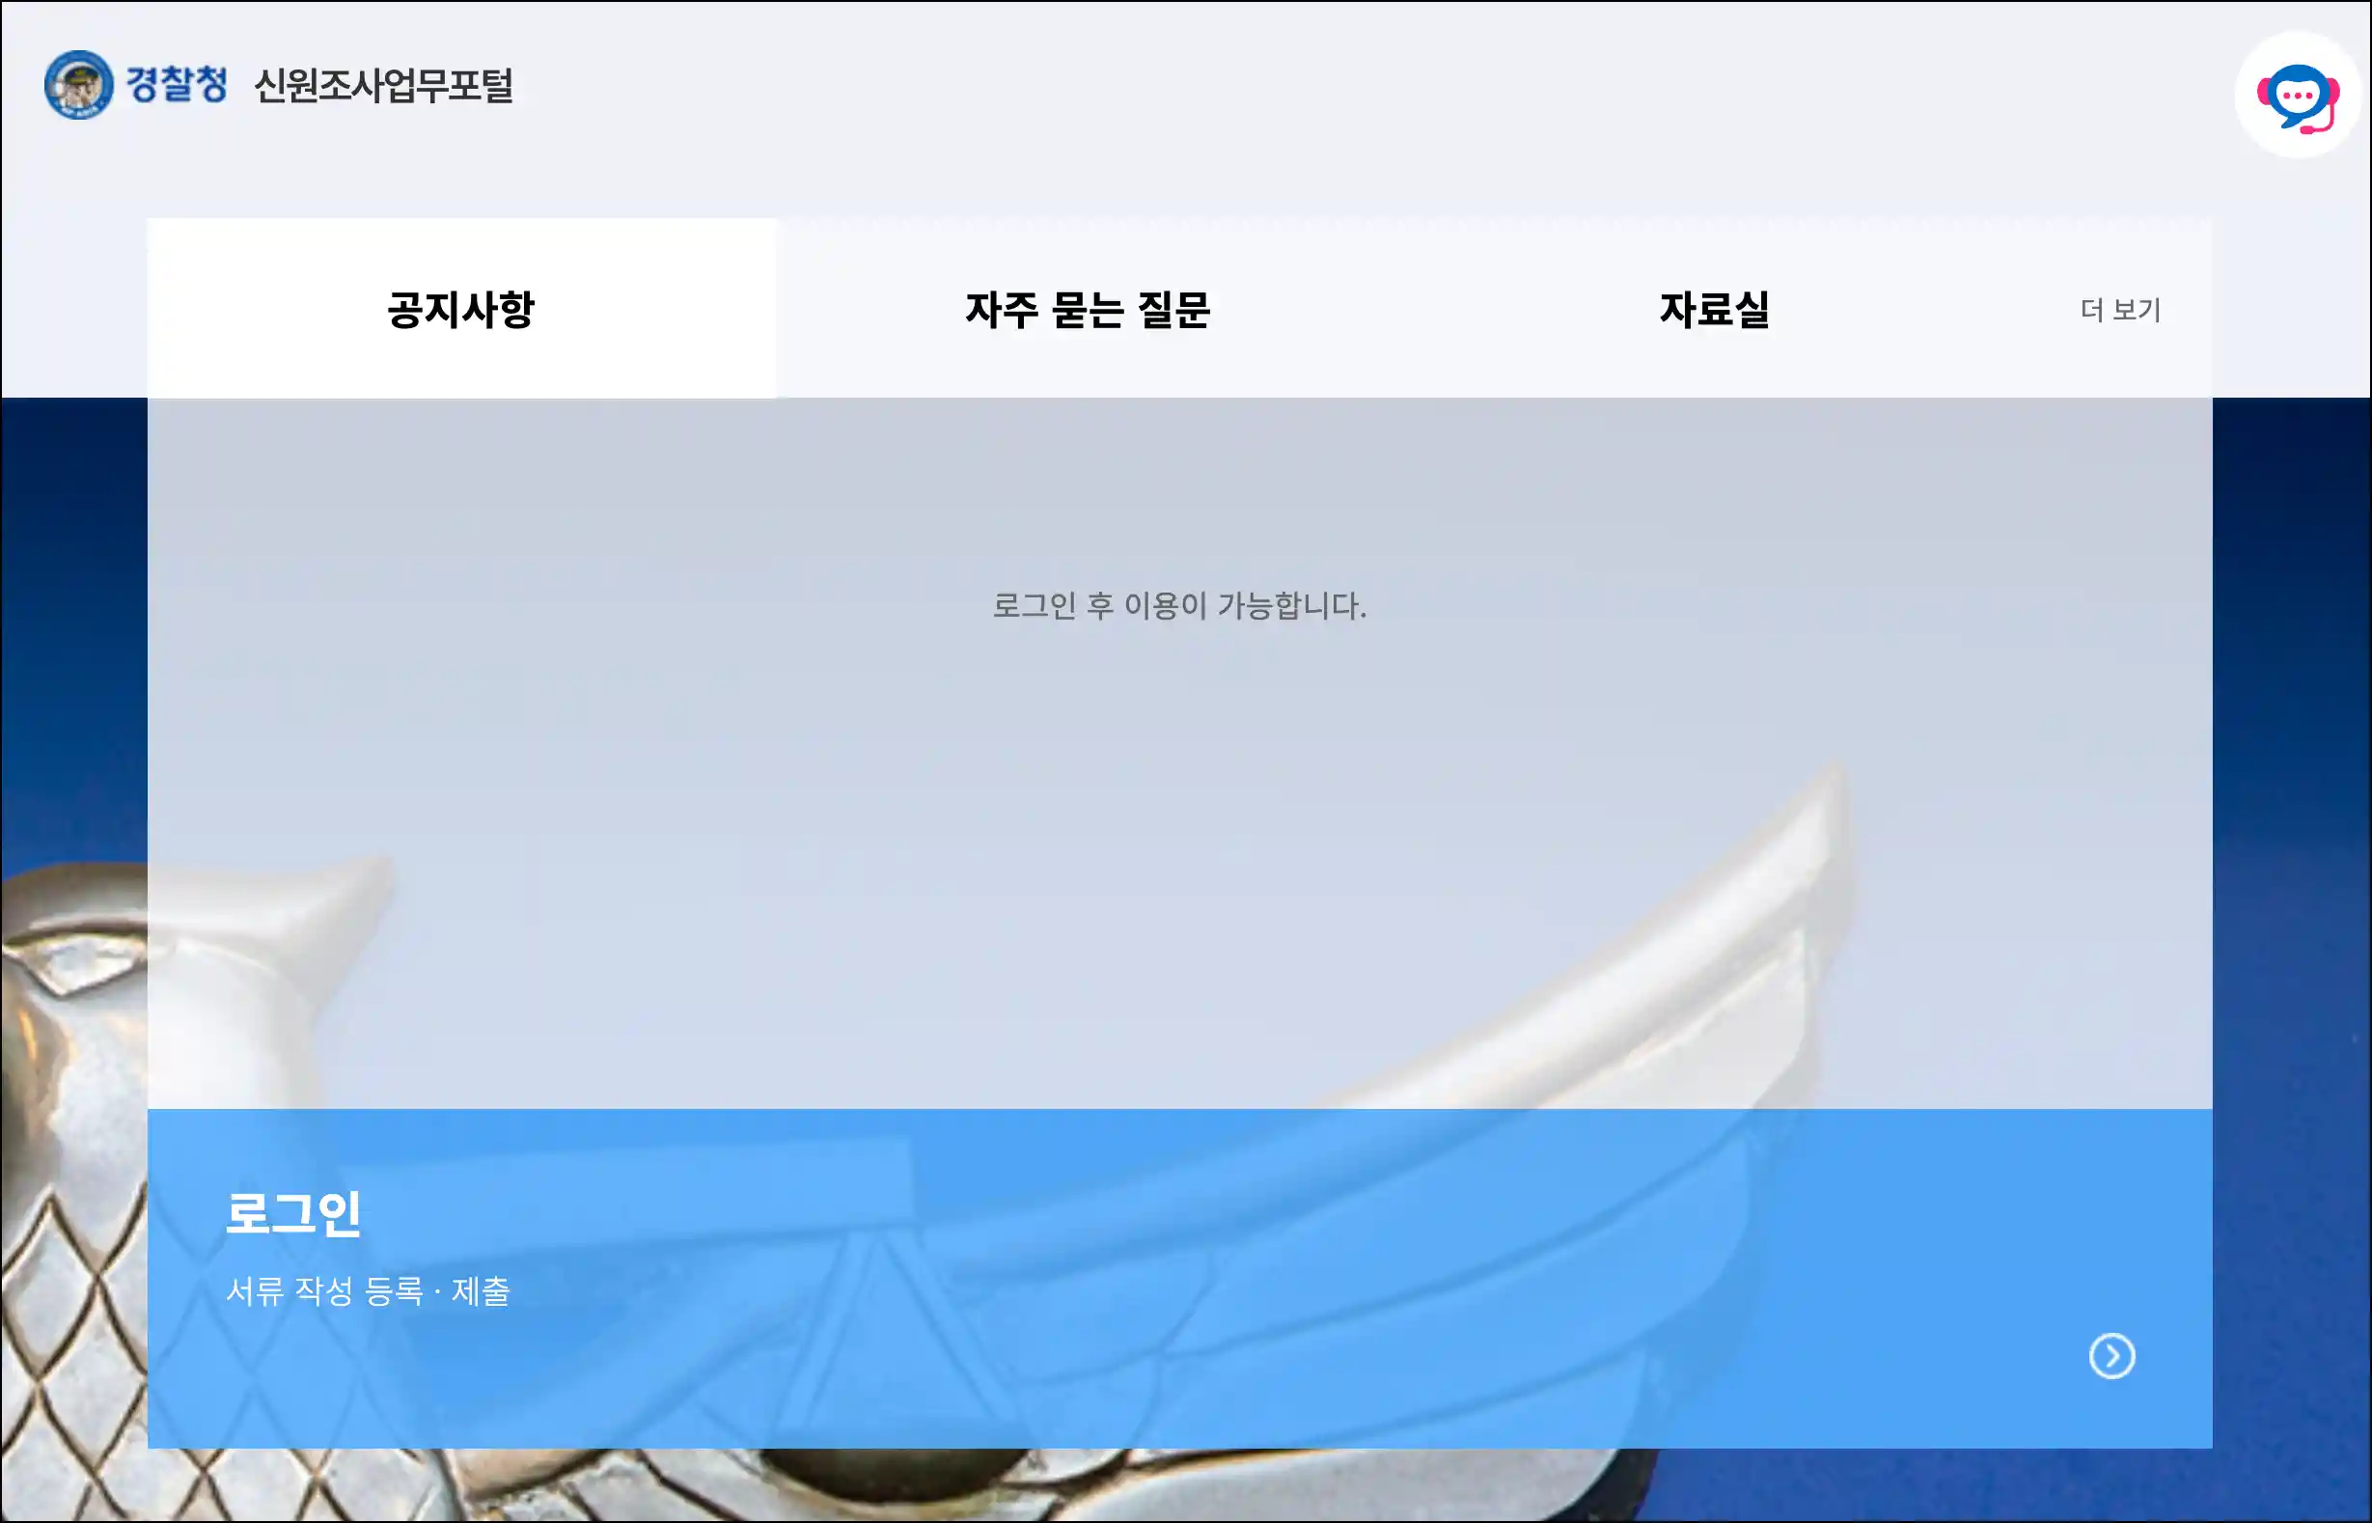Click the 신원조사업무포털 site title
The image size is (2372, 1523).
coord(384,86)
